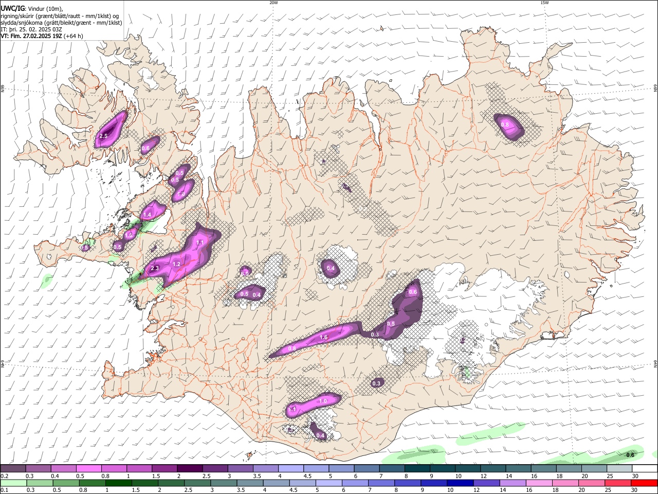Click the 2.3 precipitation value on the map
This screenshot has width=658, height=494.
click(x=154, y=268)
